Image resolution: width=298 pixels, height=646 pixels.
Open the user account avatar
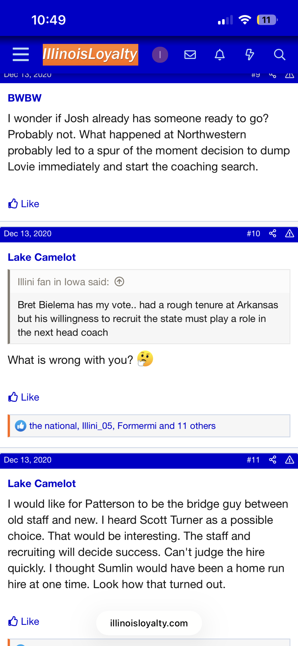pos(160,55)
